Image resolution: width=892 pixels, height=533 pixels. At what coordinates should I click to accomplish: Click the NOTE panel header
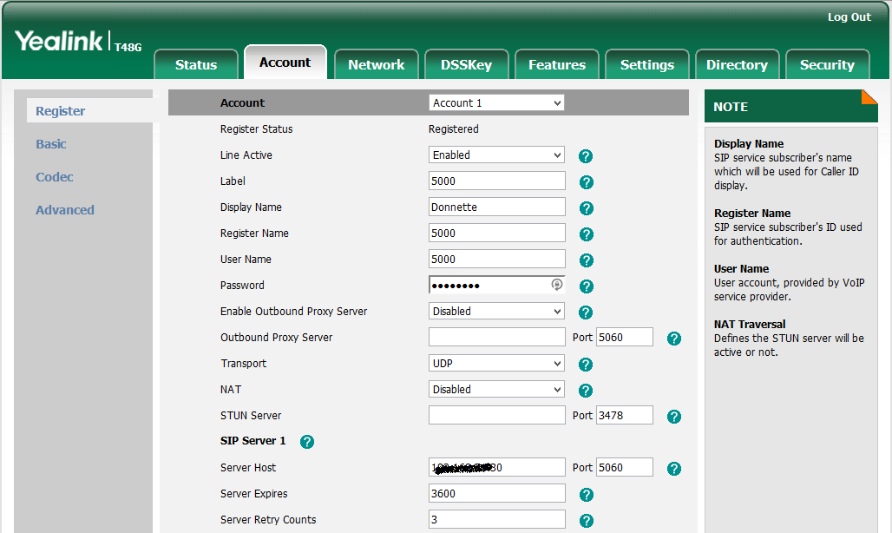790,106
